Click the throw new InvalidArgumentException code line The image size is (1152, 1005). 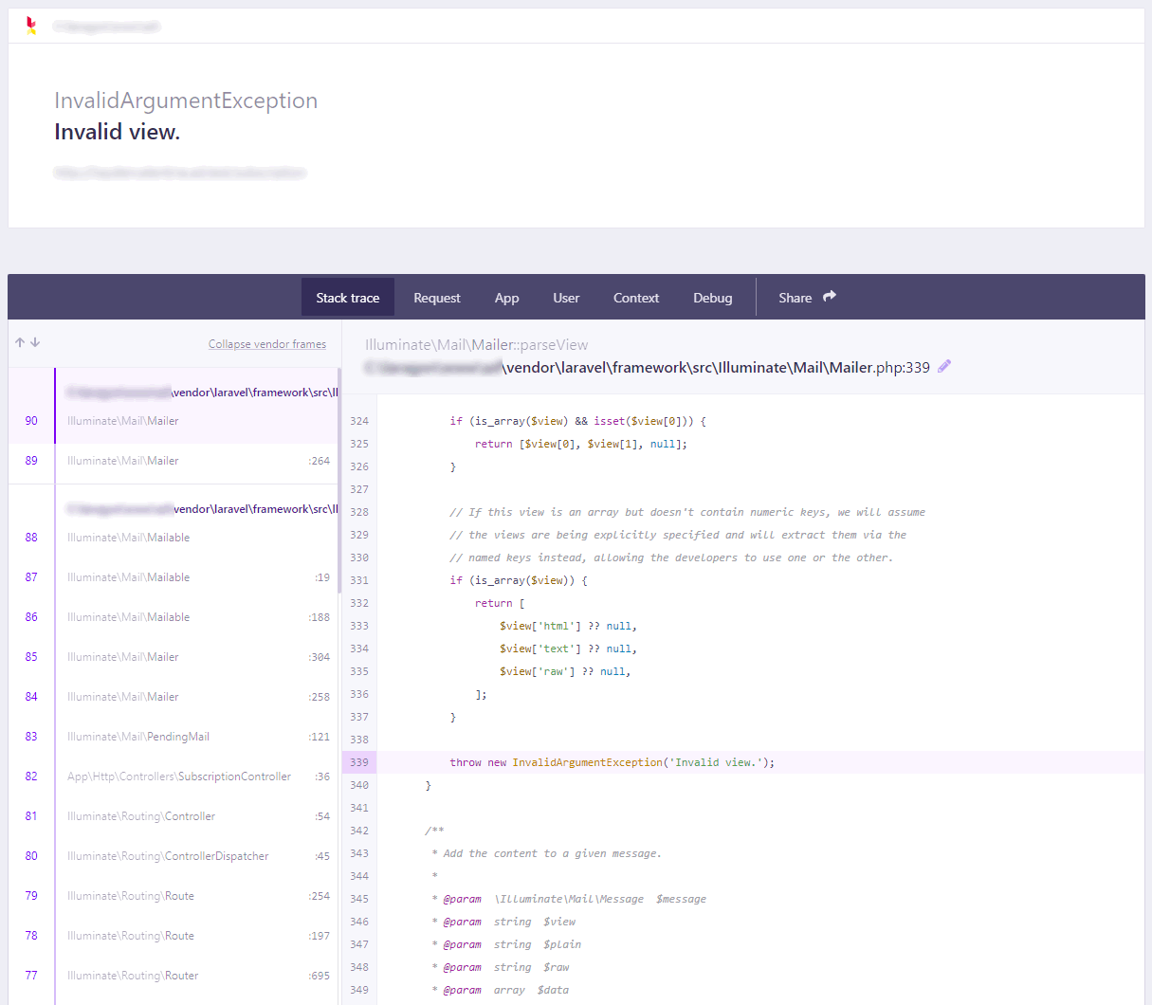pyautogui.click(x=613, y=762)
